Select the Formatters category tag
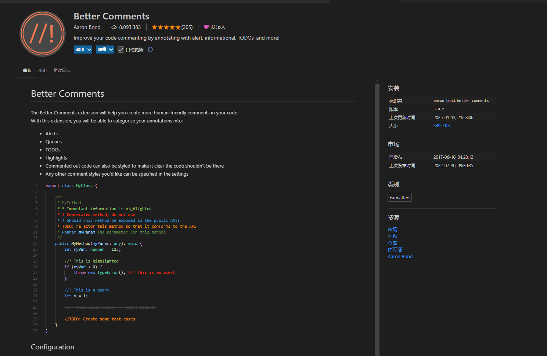 [x=400, y=197]
